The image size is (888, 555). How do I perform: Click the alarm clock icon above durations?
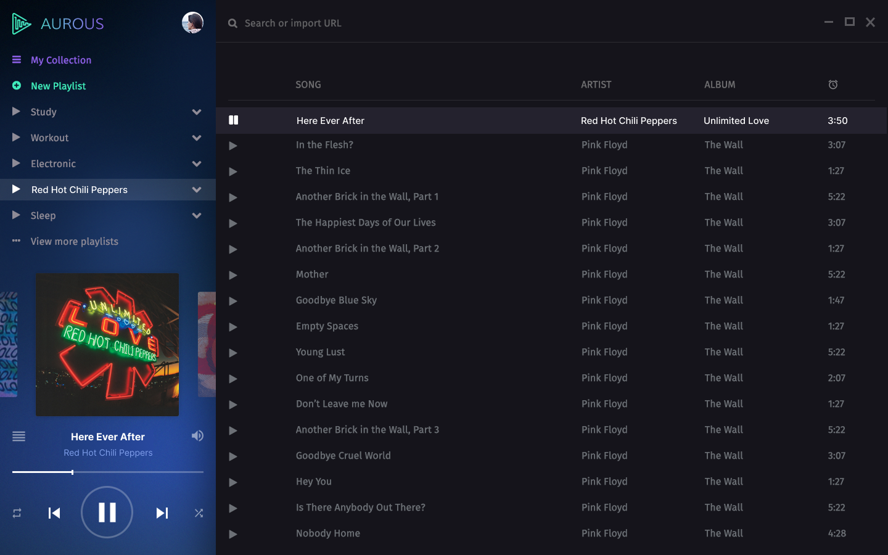pos(833,84)
